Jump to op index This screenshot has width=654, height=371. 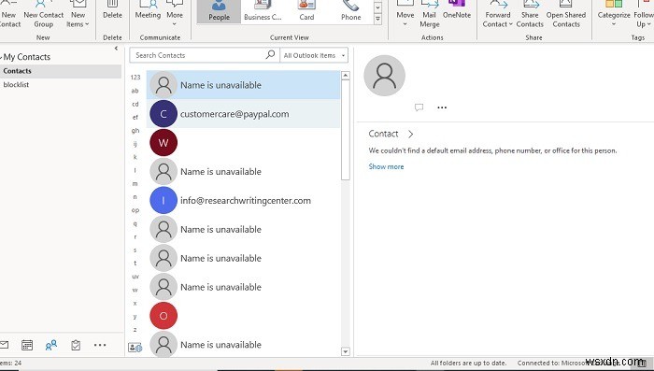click(135, 210)
